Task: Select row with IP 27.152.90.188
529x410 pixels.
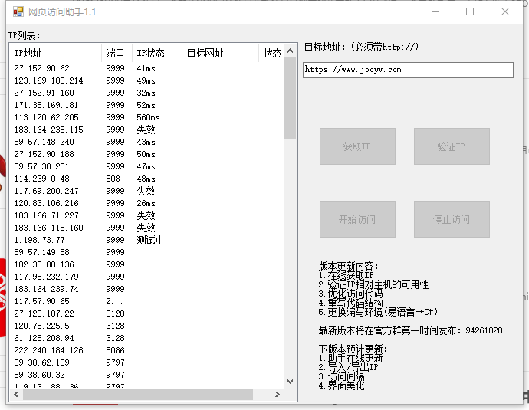Action: 147,154
